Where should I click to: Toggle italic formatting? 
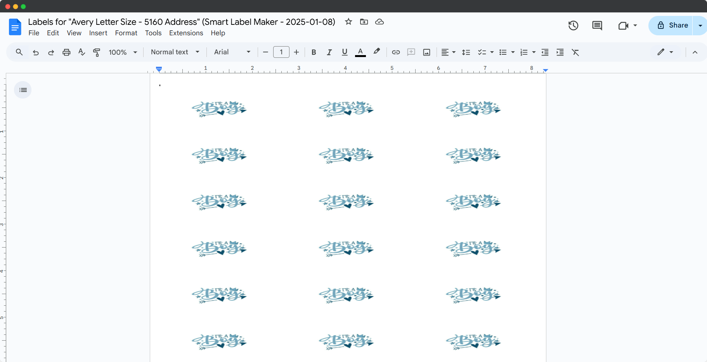coord(329,52)
